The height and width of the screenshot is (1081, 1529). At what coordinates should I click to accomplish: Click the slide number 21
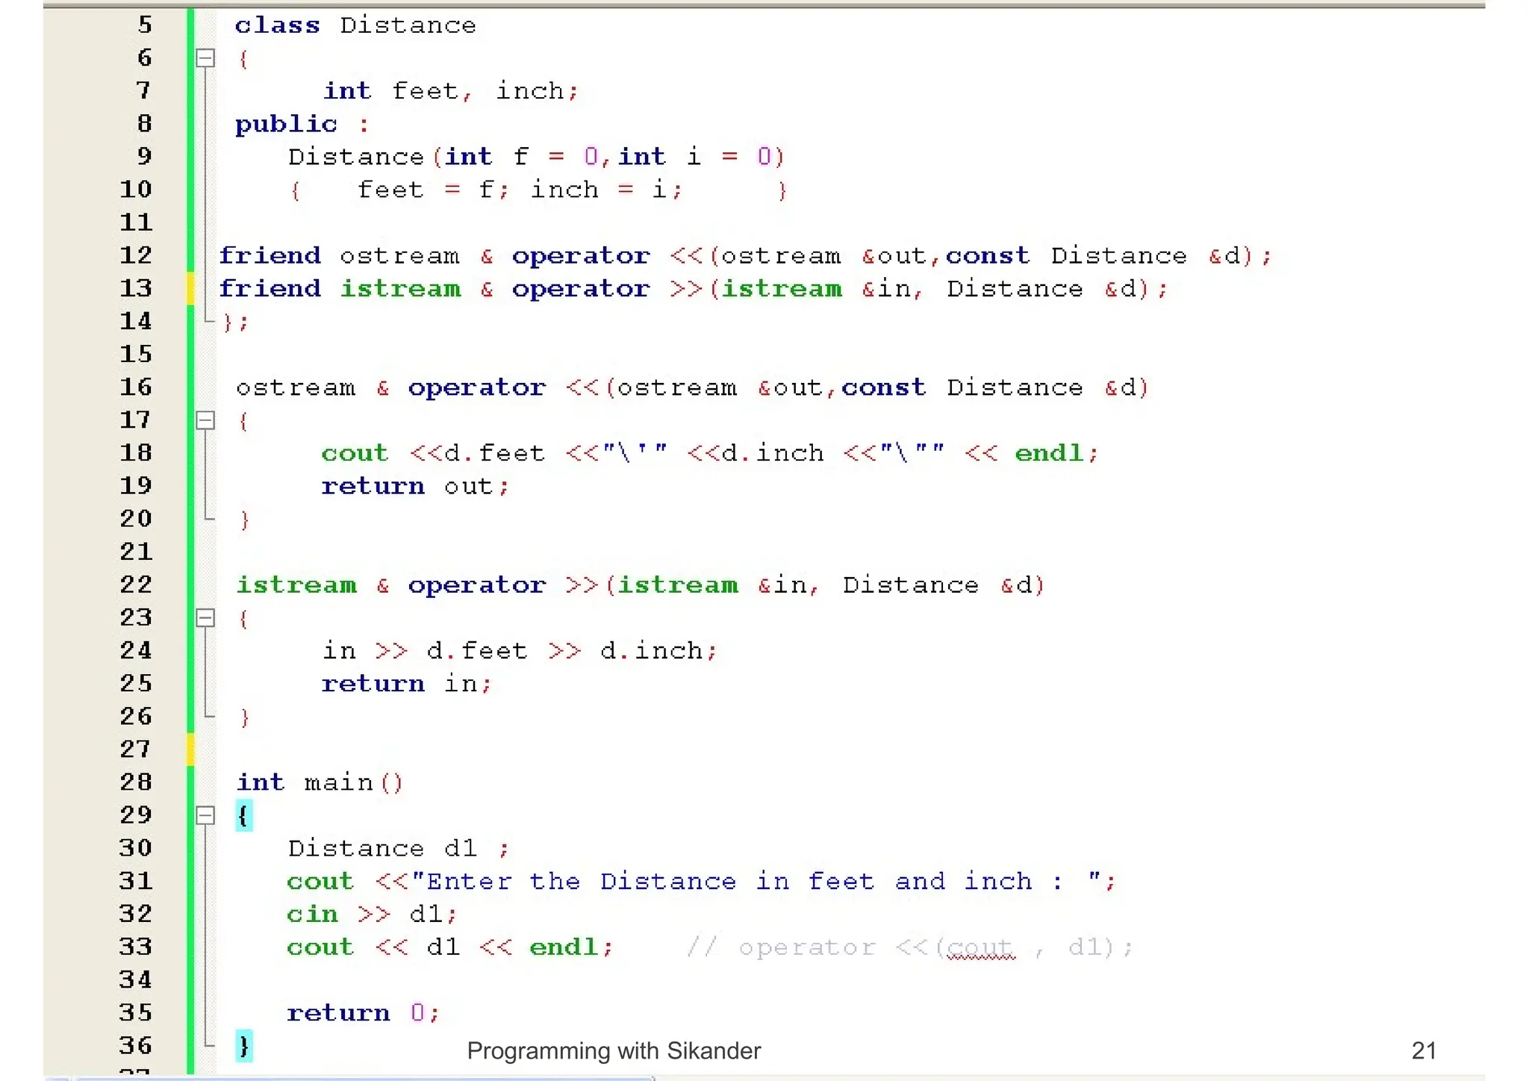pos(1424,1051)
